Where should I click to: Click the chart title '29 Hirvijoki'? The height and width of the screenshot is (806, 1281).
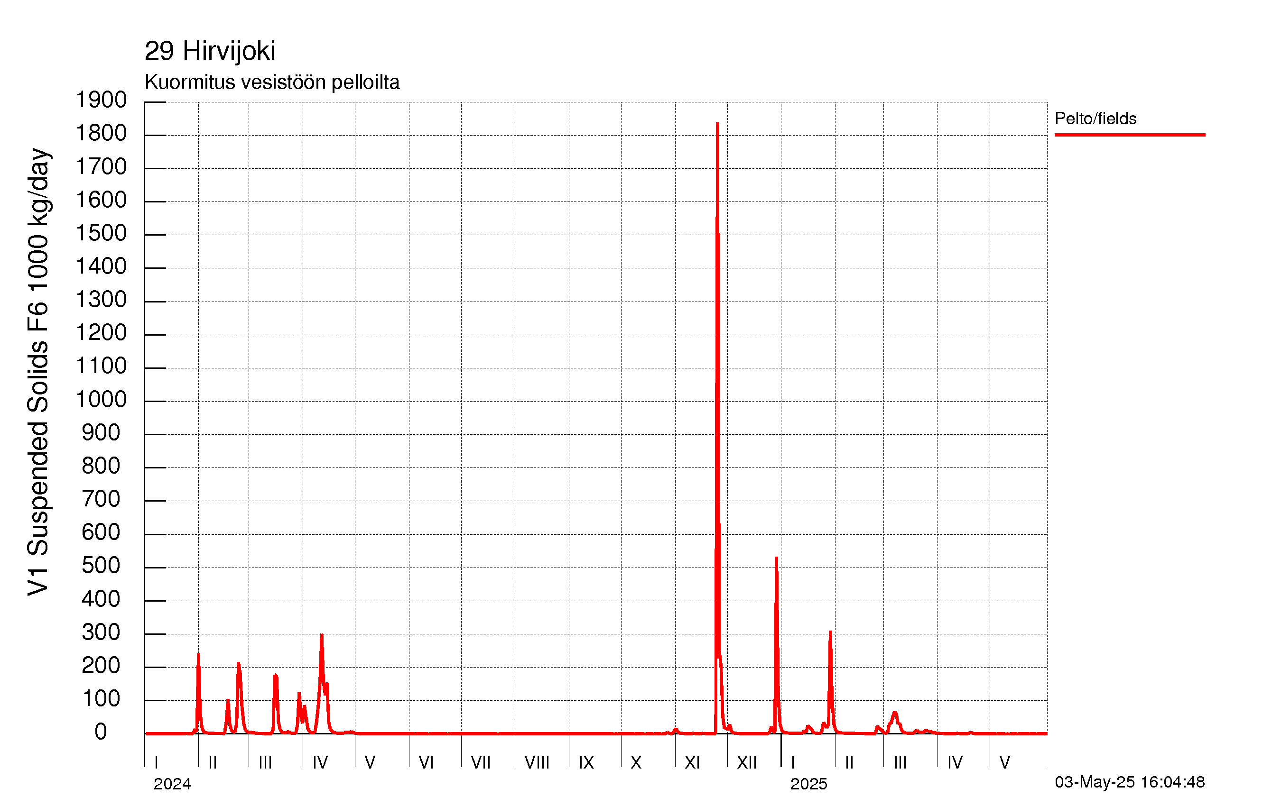point(210,52)
